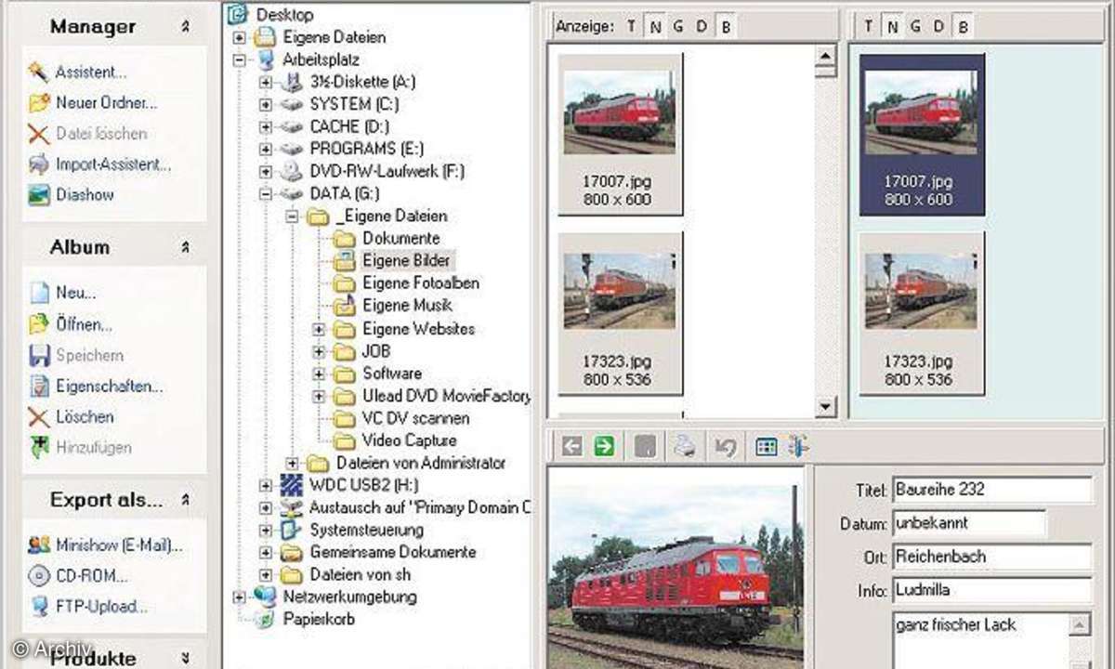Toggle the T display option beside Anzeige

pos(631,27)
